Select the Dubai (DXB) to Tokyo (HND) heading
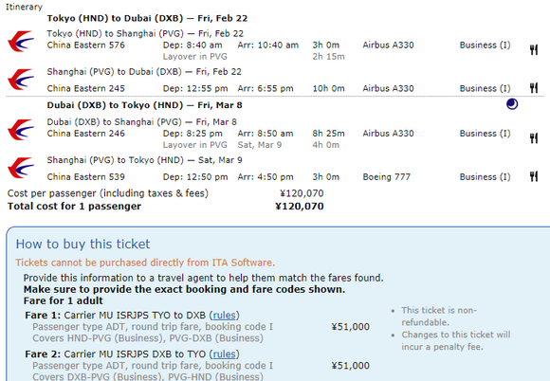 click(144, 105)
